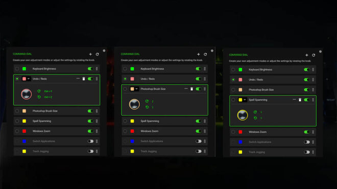Select Spell Spamming row in middle panel
The width and height of the screenshot is (337, 189).
tap(164, 121)
